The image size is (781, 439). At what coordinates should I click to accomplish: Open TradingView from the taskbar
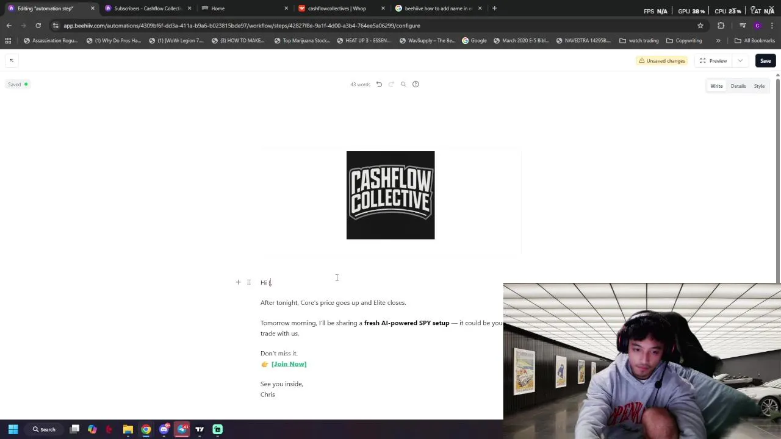tap(200, 429)
